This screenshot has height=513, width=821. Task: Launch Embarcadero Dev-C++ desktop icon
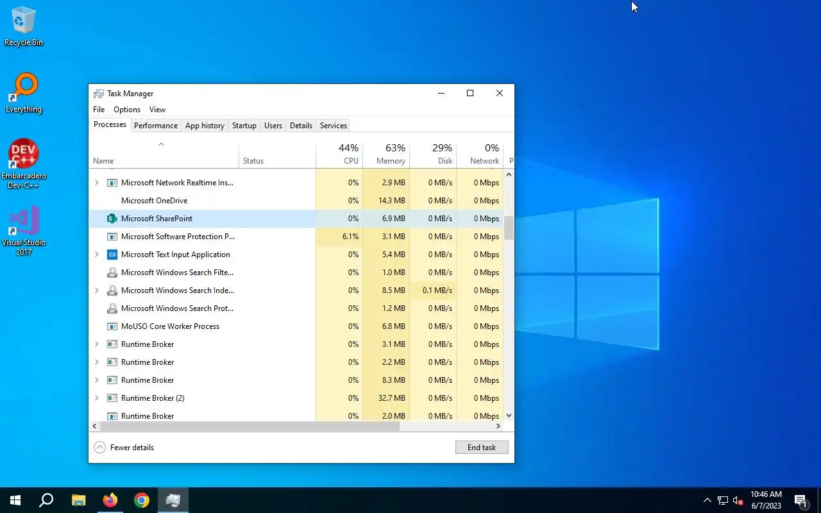24,164
